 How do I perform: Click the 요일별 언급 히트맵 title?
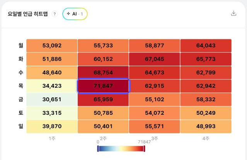pos(28,14)
